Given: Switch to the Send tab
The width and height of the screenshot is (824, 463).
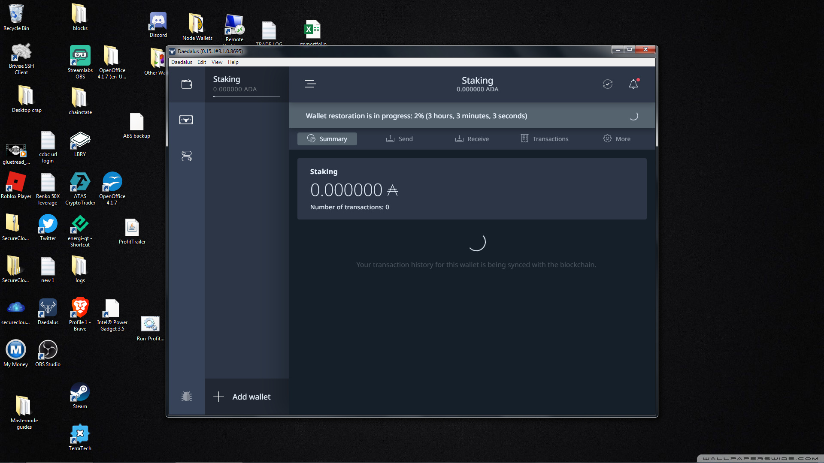Looking at the screenshot, I should pos(399,139).
